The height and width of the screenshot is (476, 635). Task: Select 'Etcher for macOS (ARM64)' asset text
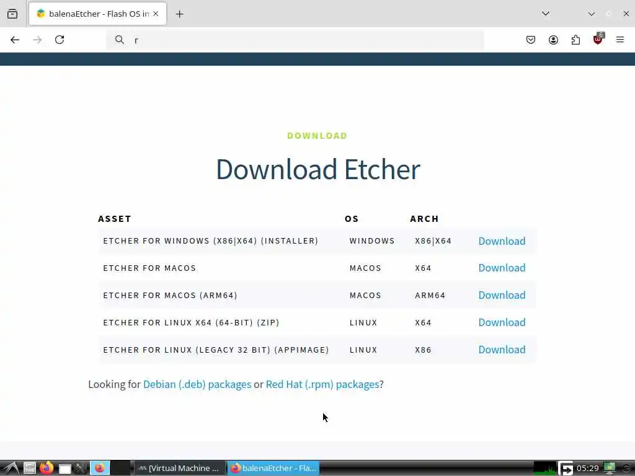(170, 296)
